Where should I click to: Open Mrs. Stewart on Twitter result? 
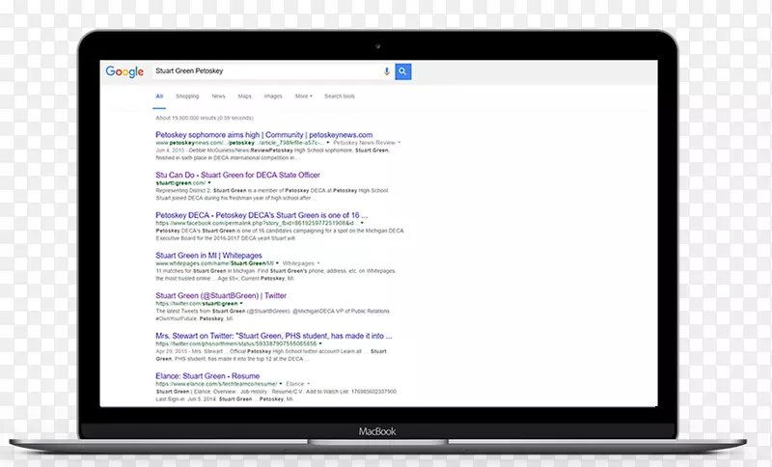(x=274, y=336)
